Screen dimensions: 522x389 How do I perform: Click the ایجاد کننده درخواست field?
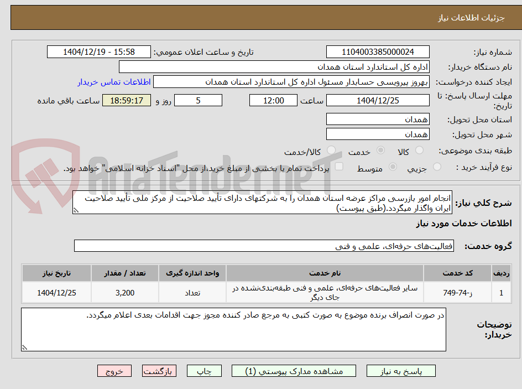291,82
